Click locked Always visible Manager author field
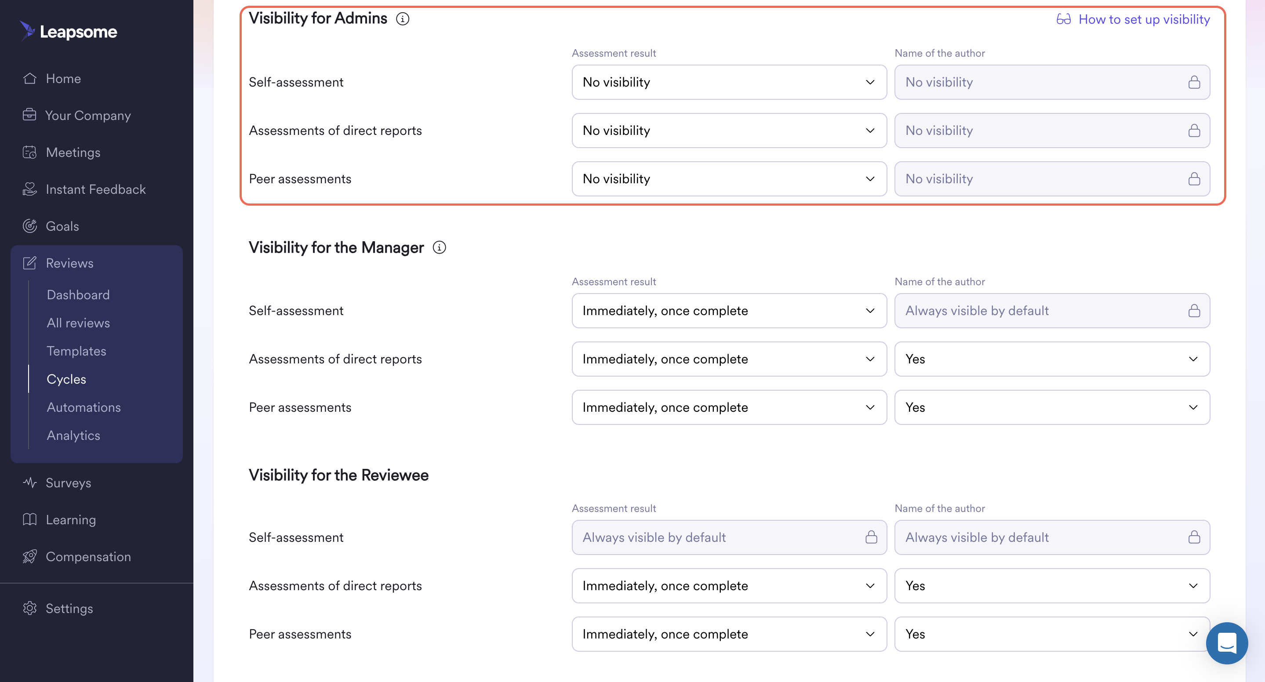The height and width of the screenshot is (682, 1265). [1052, 310]
